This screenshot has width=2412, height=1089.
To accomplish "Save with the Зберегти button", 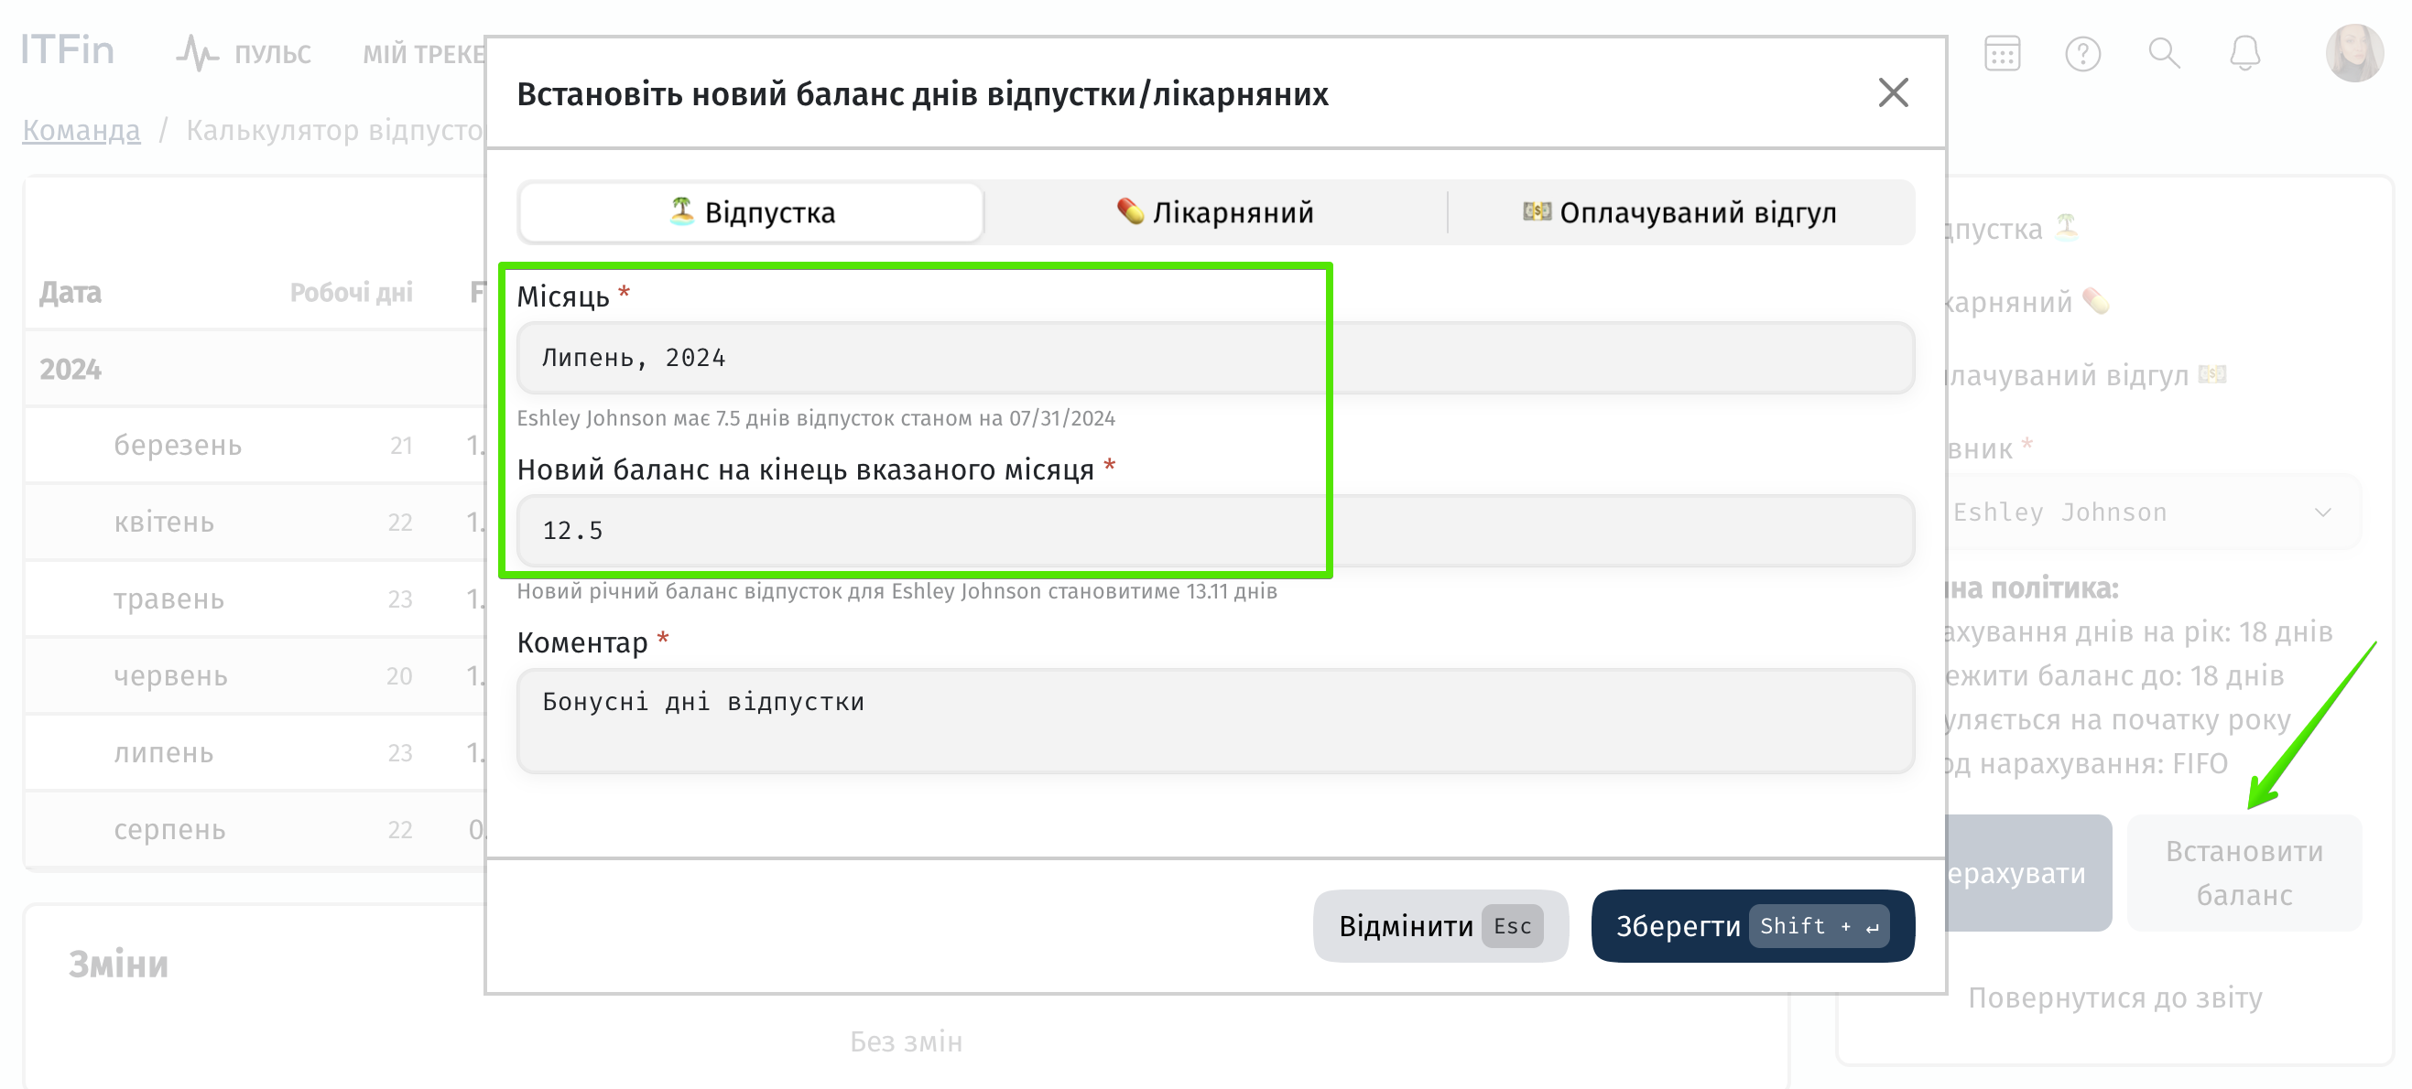I will (1751, 925).
